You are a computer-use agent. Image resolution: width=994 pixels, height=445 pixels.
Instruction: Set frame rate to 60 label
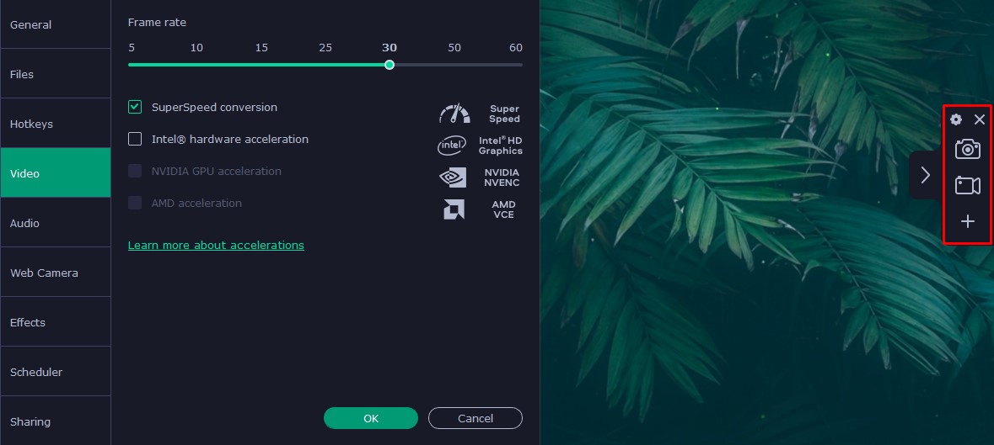[516, 47]
